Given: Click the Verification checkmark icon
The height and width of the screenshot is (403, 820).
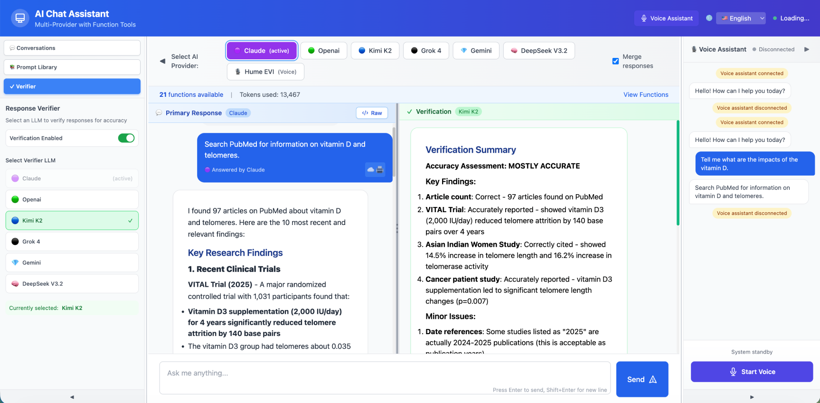Looking at the screenshot, I should [409, 112].
